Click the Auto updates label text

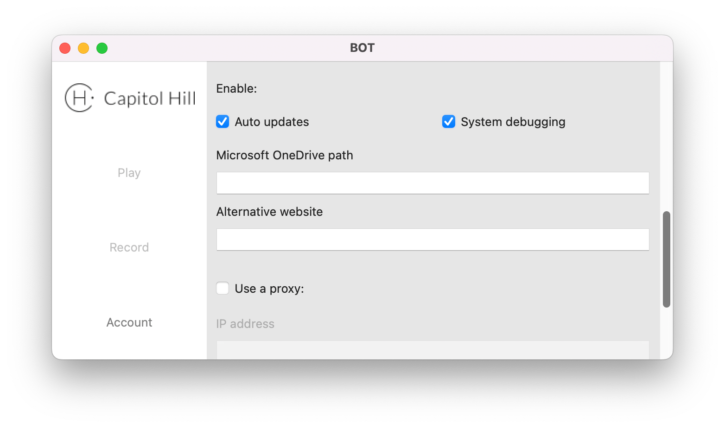(272, 122)
